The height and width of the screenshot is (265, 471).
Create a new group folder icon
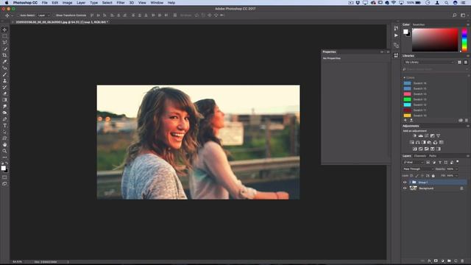coord(449,261)
